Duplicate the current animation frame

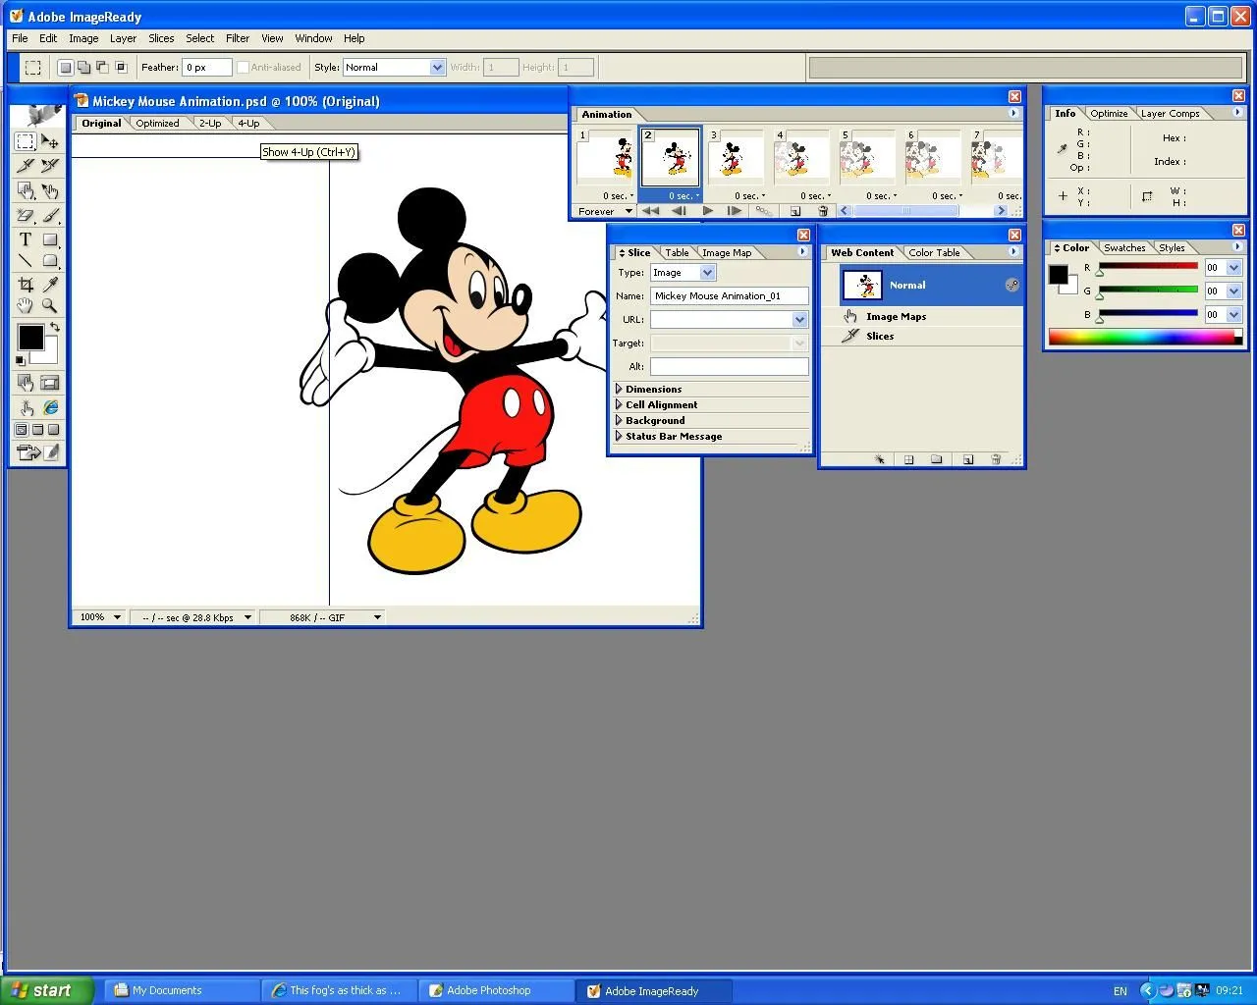coord(795,211)
